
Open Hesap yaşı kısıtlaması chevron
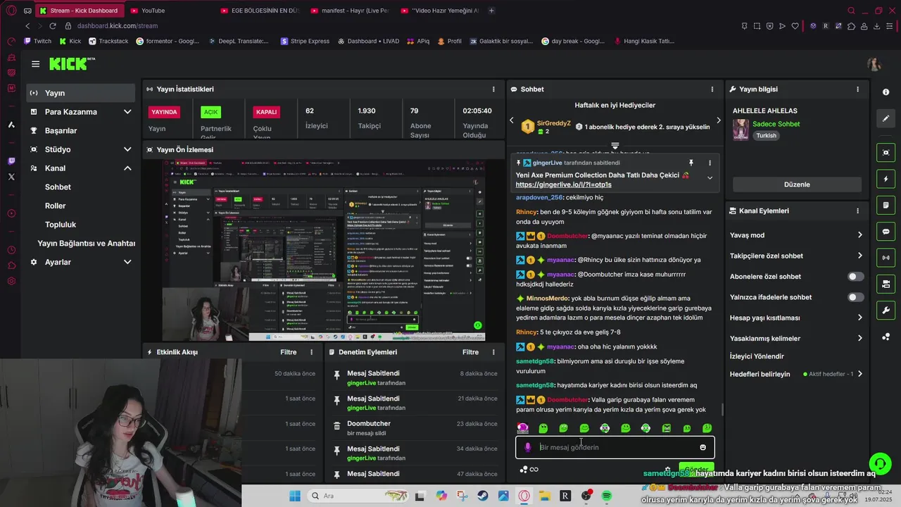pyautogui.click(x=859, y=318)
